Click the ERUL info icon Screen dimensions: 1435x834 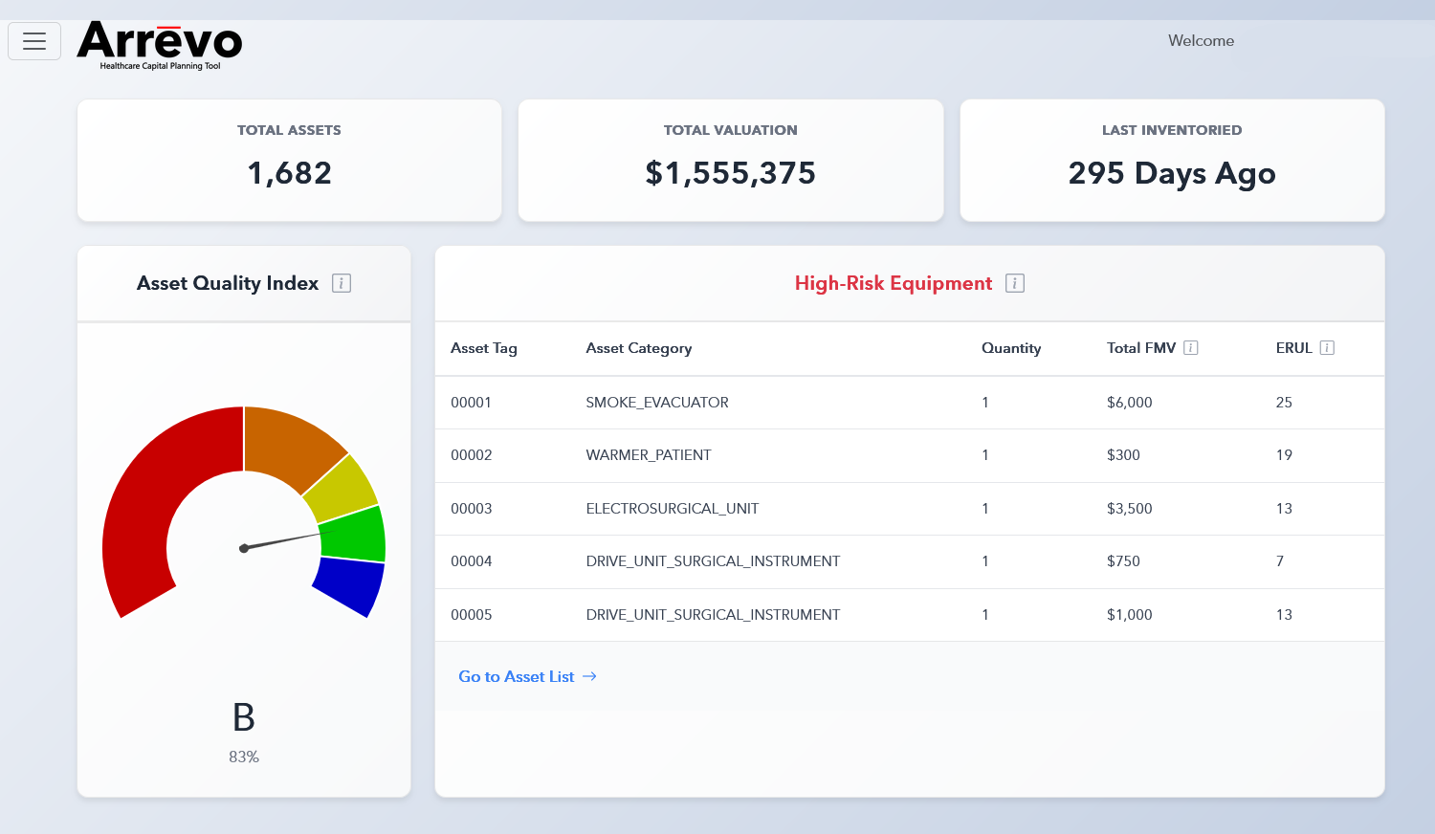pos(1327,348)
